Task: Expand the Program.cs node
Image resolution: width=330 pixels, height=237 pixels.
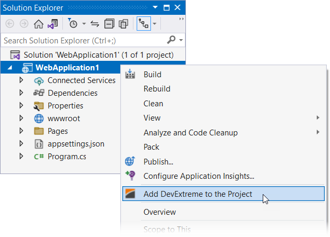Action: (x=21, y=156)
